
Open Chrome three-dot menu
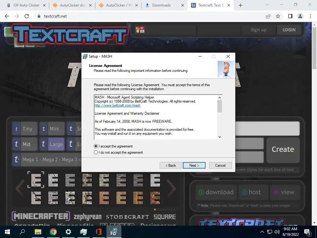click(310, 16)
